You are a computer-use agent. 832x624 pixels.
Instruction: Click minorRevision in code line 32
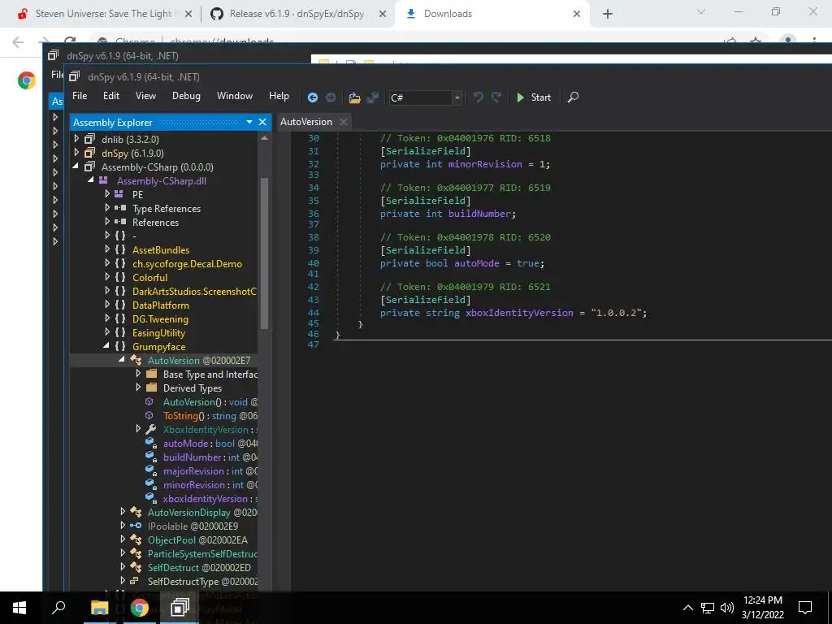(485, 164)
